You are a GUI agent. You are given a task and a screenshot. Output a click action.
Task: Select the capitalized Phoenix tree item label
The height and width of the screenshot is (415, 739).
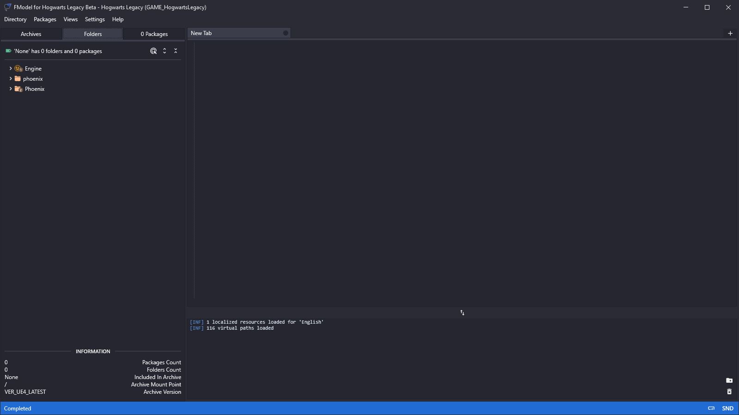[x=35, y=89]
